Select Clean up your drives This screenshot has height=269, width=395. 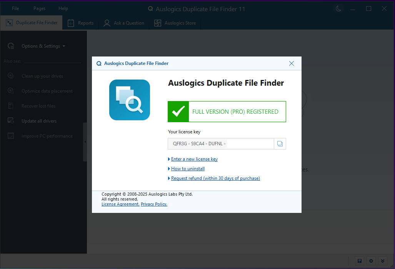(42, 76)
